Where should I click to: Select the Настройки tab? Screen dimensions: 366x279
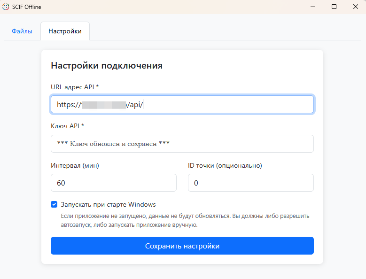pyautogui.click(x=65, y=31)
